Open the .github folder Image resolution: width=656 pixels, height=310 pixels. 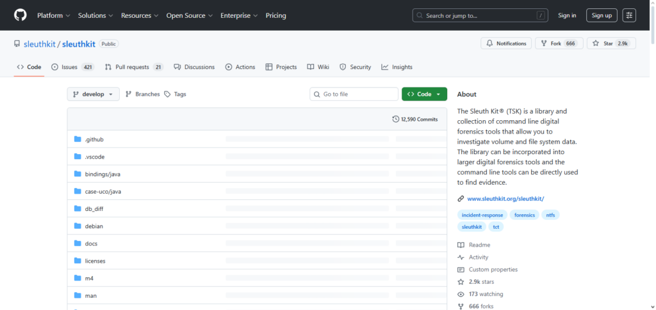pos(94,139)
